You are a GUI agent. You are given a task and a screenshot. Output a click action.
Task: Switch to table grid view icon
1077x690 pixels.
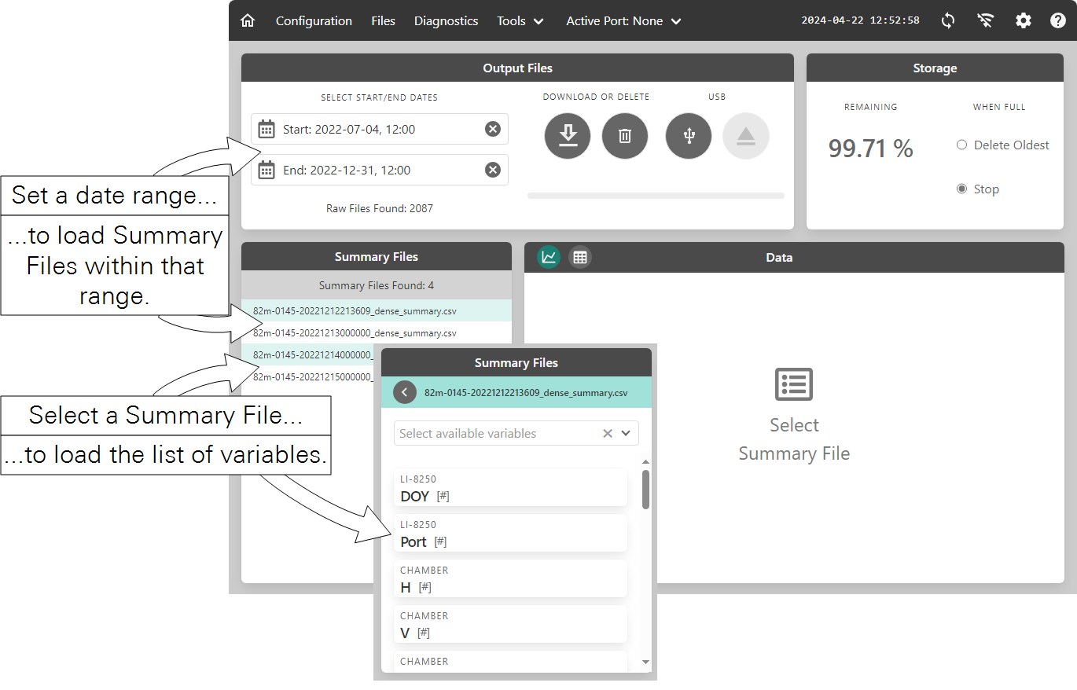[580, 257]
